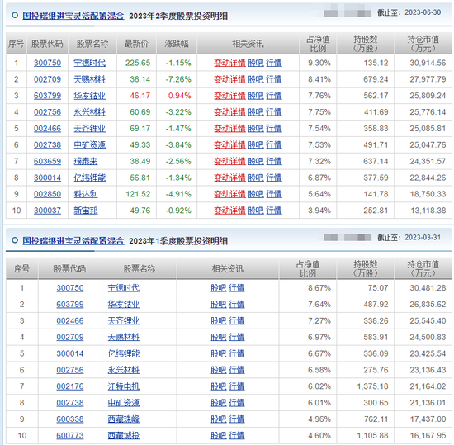Open 新宙邦 stock name link
Image resolution: width=454 pixels, height=445 pixels.
86,211
